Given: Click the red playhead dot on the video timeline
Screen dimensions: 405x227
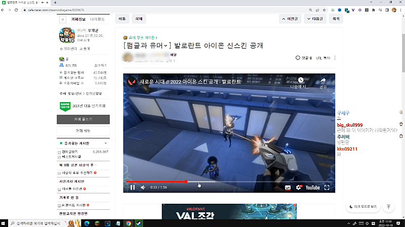Looking at the screenshot, I should coord(186,181).
